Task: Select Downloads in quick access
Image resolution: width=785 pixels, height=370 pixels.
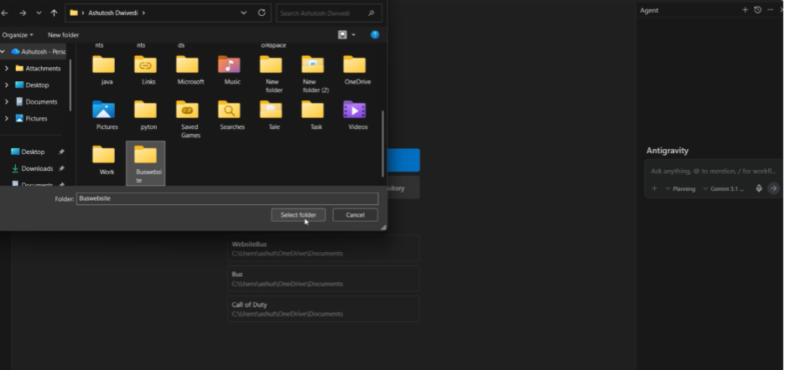Action: [33, 168]
